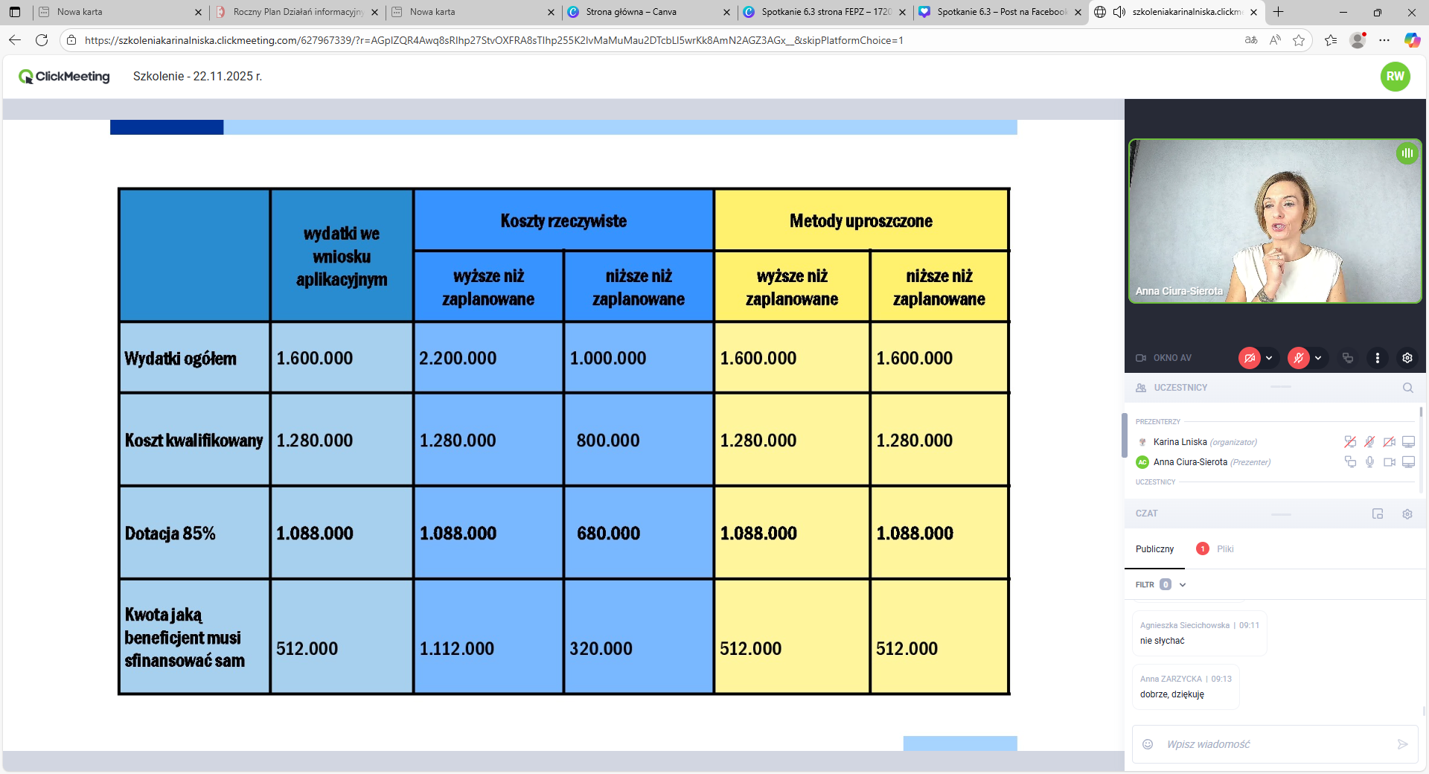The width and height of the screenshot is (1429, 774).
Task: Switch to the Strona główna – Canva tab
Action: click(631, 12)
